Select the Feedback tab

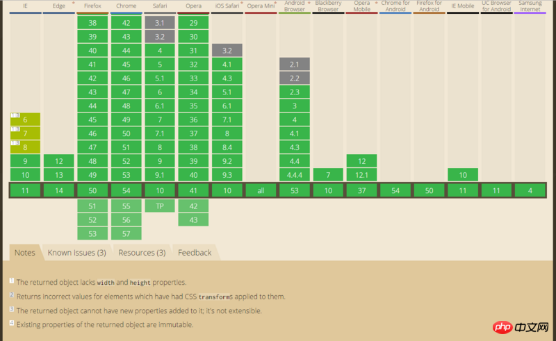[195, 252]
